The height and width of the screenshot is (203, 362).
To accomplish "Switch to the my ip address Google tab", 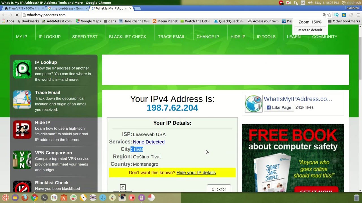I will pyautogui.click(x=67, y=8).
